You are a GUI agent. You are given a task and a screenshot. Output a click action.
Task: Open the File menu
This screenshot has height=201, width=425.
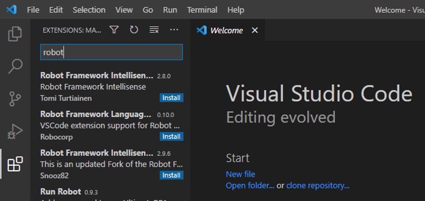point(33,10)
